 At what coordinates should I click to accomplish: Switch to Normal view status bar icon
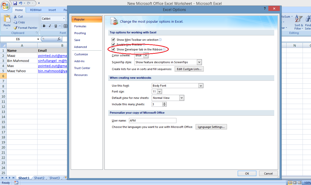click(x=290, y=183)
